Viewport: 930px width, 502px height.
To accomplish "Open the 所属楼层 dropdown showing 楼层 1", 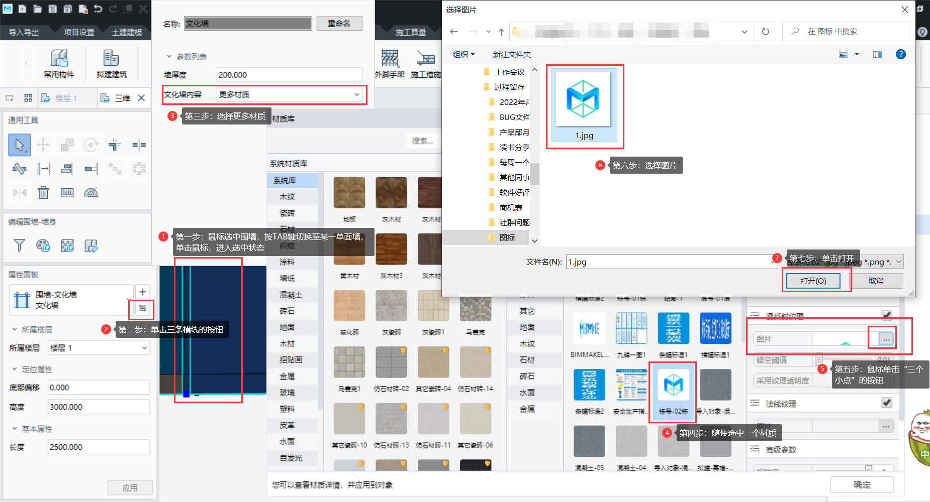I will coord(99,348).
